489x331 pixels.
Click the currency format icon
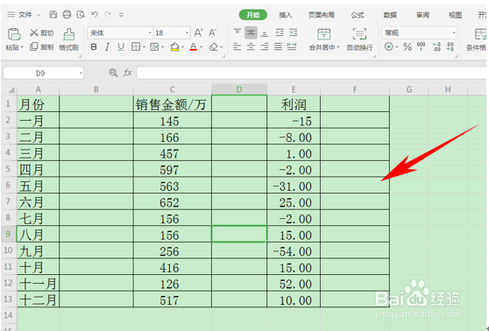pos(388,47)
